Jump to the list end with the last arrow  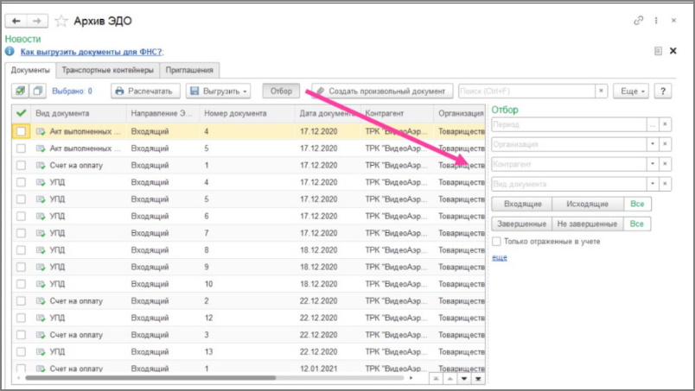pos(478,379)
